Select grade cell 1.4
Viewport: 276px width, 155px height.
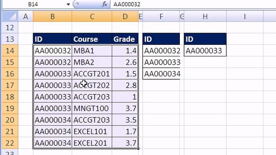(125, 51)
